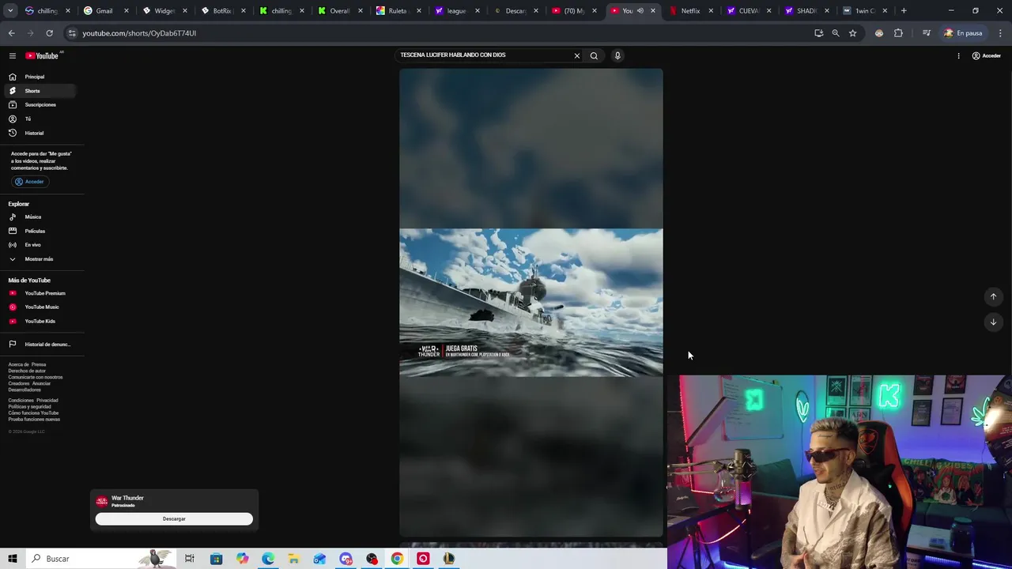Click the War Thunder advertiser avatar
This screenshot has width=1012, height=569.
point(102,501)
